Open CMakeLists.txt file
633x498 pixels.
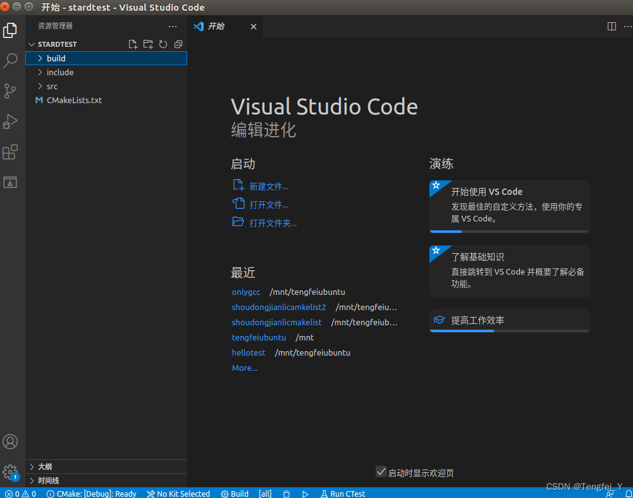[x=106, y=100]
